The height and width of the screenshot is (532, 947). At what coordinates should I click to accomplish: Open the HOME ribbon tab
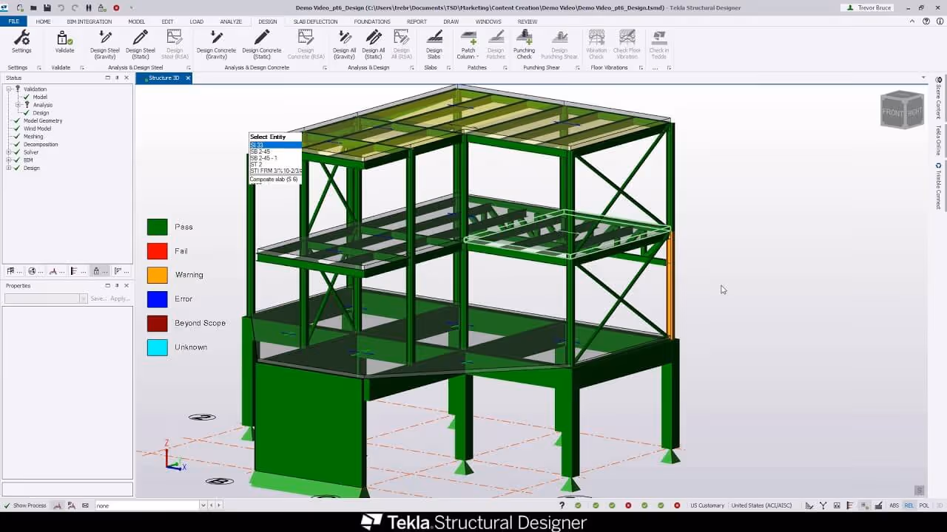point(43,21)
